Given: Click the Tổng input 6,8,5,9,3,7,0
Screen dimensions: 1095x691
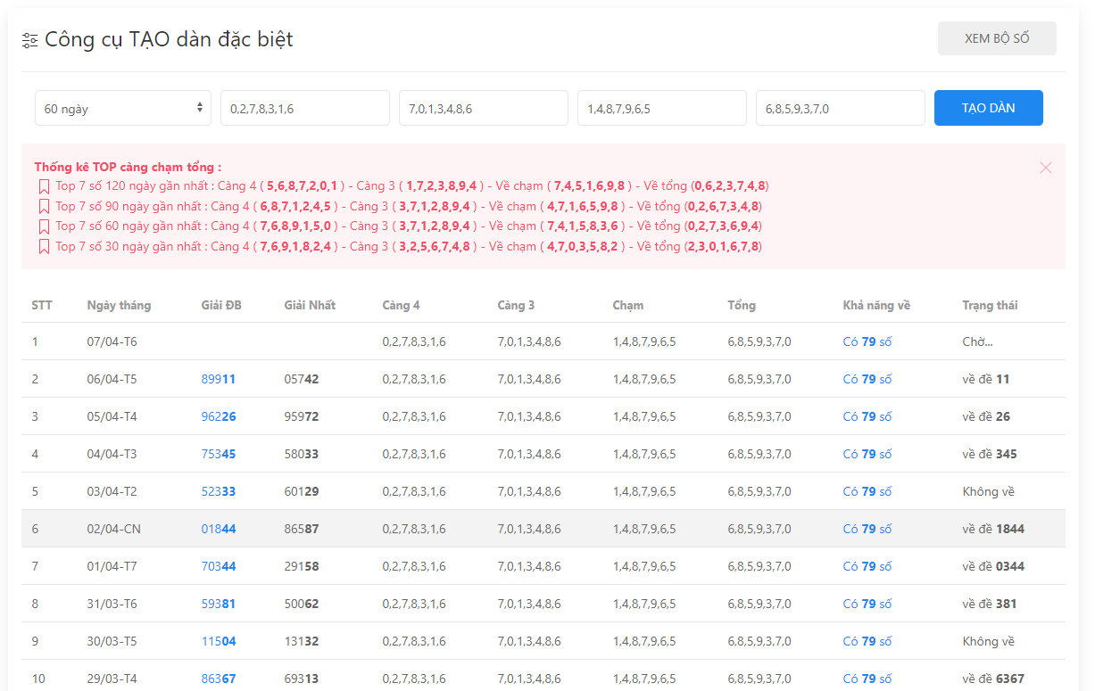Looking at the screenshot, I should coord(840,108).
